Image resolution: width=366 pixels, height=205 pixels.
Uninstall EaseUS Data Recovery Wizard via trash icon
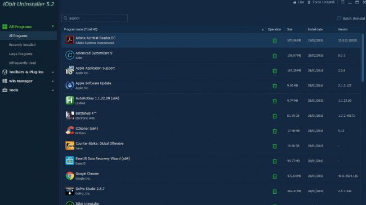tap(275, 161)
